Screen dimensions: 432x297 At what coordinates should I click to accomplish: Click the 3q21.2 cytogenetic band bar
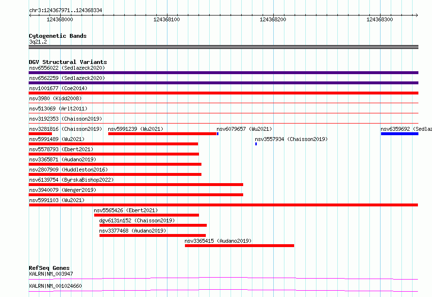click(x=223, y=47)
